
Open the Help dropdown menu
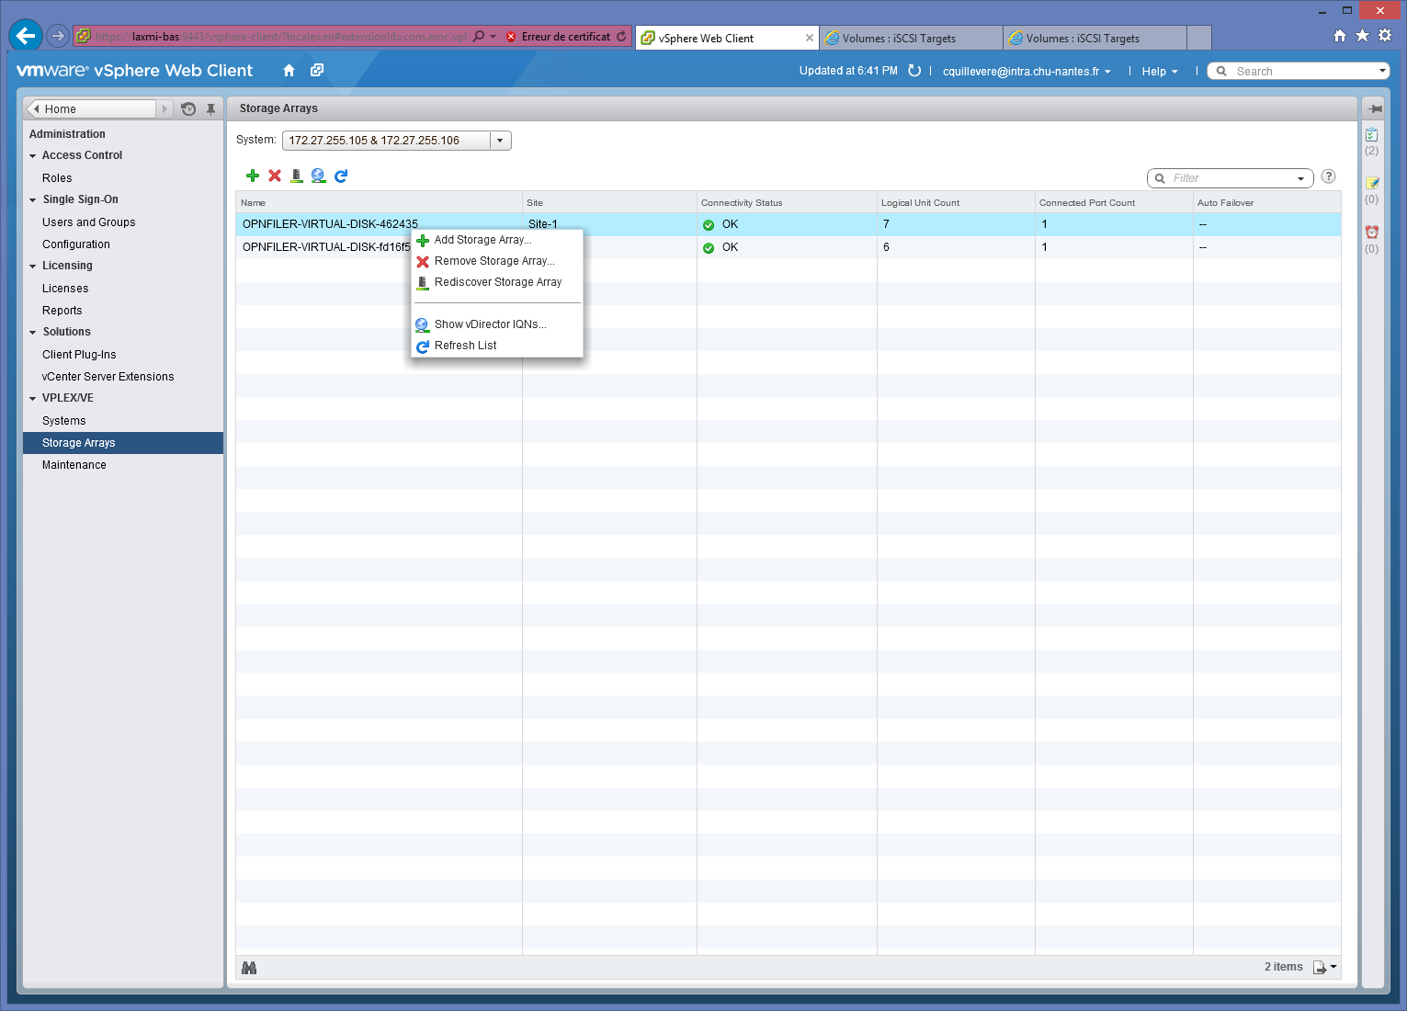click(x=1159, y=72)
